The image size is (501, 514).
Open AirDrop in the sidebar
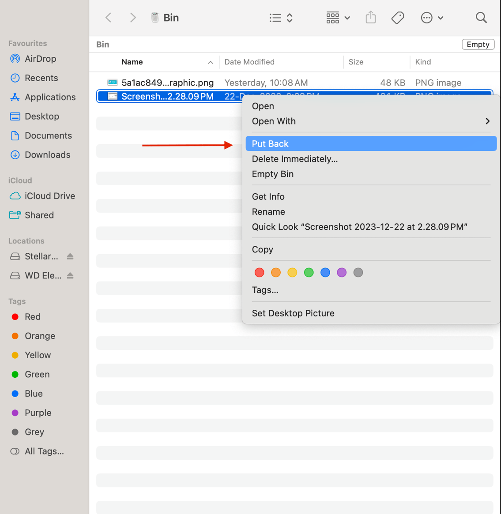pyautogui.click(x=40, y=59)
